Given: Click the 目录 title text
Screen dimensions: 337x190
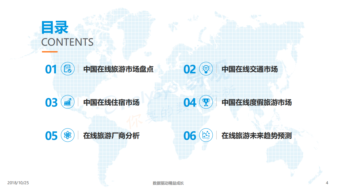Looking at the screenshot, I should [x=55, y=27].
